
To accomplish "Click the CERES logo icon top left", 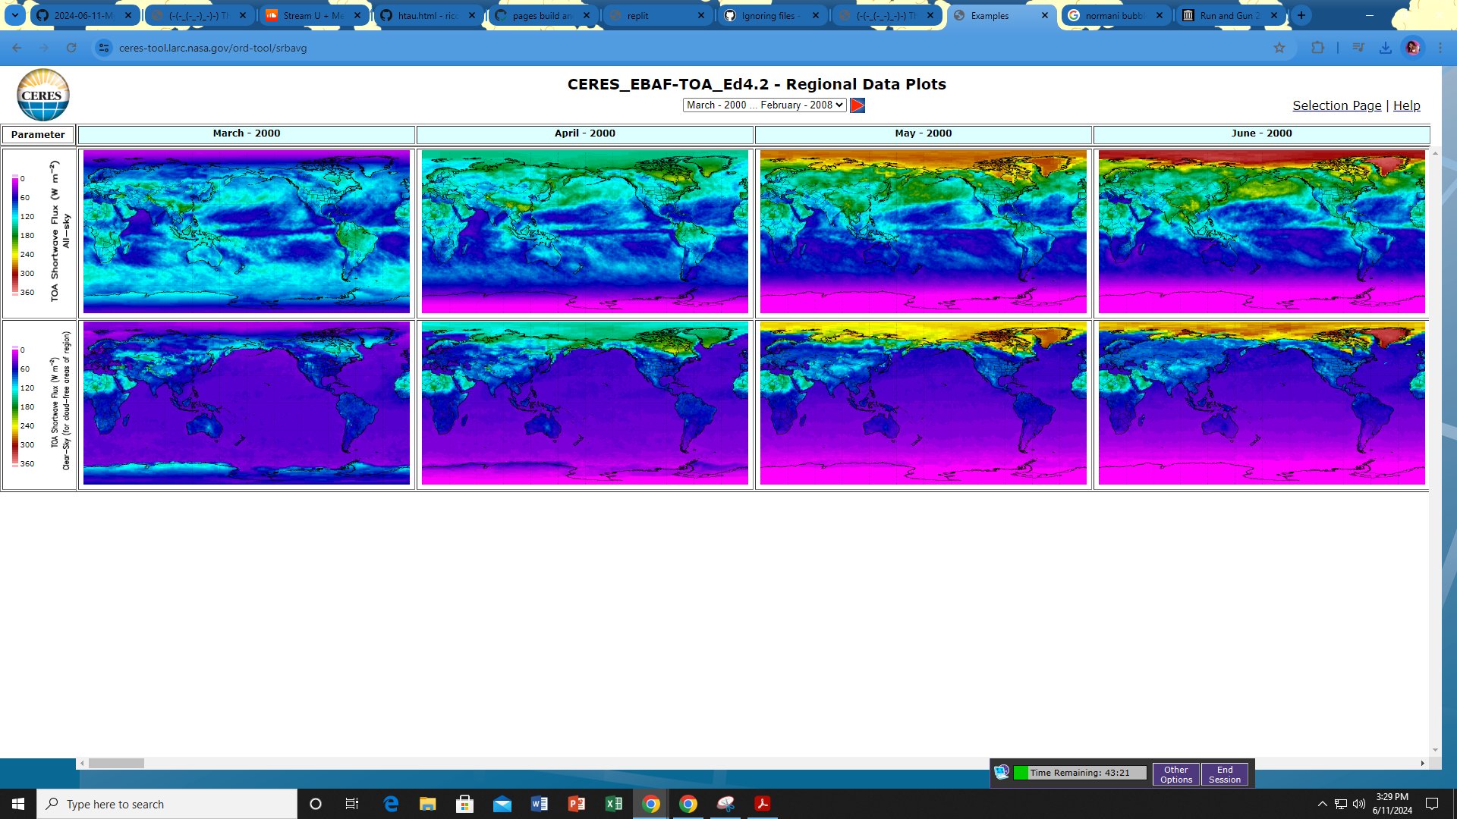I will pos(42,94).
